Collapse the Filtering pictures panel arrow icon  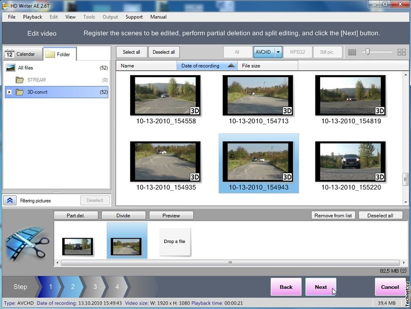coord(10,201)
